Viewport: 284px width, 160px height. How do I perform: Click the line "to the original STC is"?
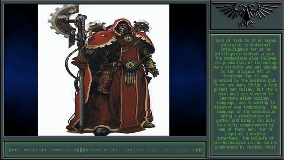245,72
